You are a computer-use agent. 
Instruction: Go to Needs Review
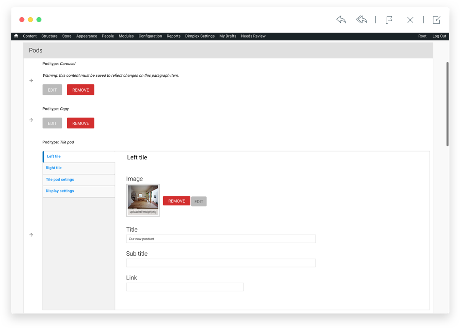(253, 36)
